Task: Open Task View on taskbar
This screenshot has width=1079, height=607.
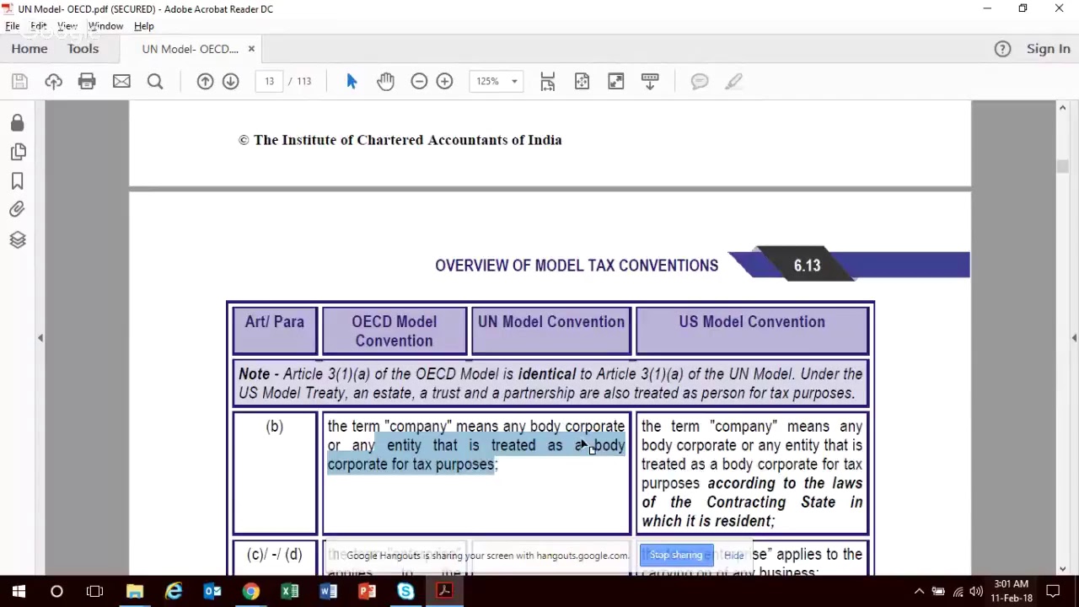Action: click(x=94, y=592)
